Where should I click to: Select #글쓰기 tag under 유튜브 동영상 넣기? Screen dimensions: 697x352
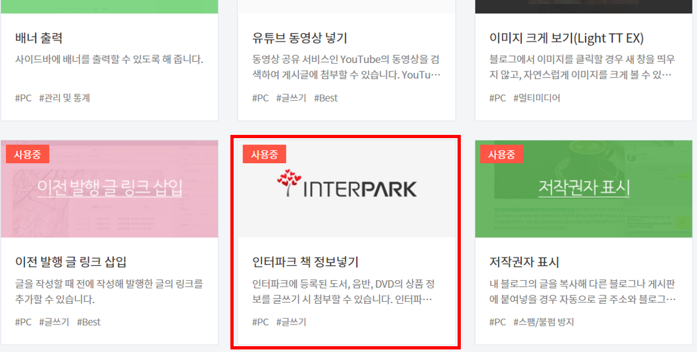click(x=291, y=98)
